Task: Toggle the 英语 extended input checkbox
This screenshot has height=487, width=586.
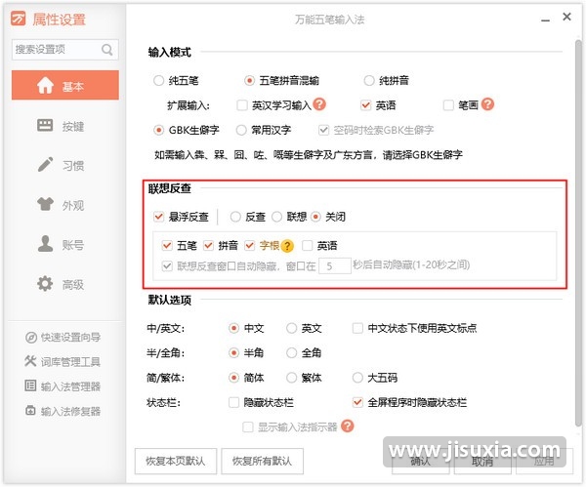Action: [x=366, y=105]
